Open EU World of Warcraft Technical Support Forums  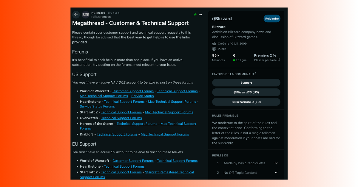(x=177, y=161)
